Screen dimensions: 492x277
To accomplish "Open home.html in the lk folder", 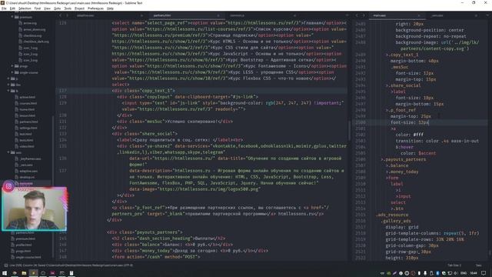I will [27, 109].
